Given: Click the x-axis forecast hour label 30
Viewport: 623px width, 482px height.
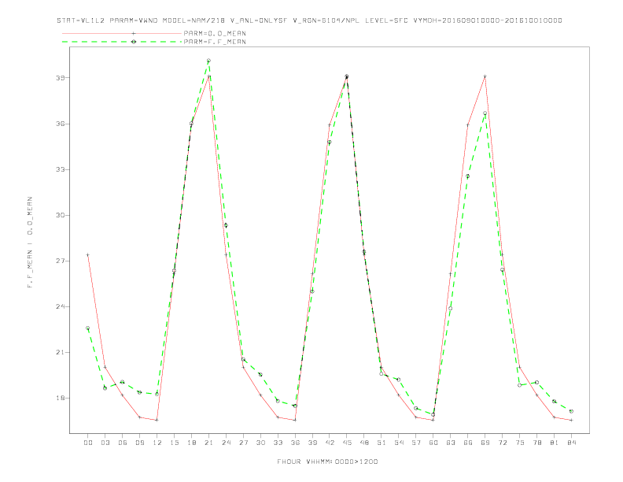Looking at the screenshot, I should click(x=260, y=443).
